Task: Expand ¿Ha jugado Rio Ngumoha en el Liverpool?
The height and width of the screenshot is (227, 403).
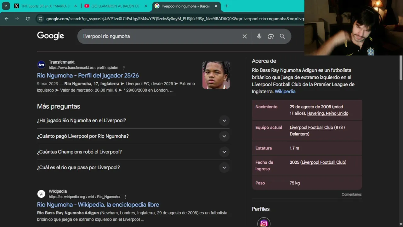Action: pos(133,120)
